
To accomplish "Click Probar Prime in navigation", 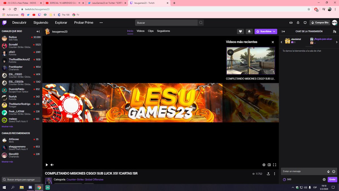I will 84,23.
